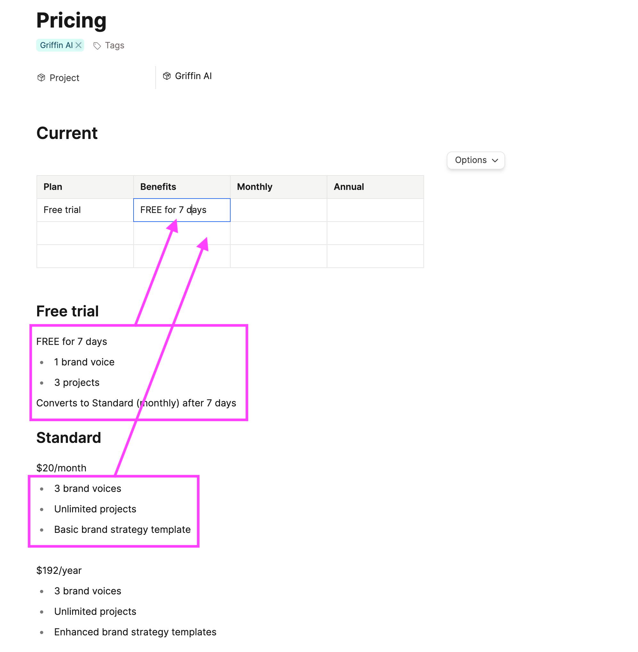Click the Benefits column header
This screenshot has width=638, height=652.
(x=182, y=187)
